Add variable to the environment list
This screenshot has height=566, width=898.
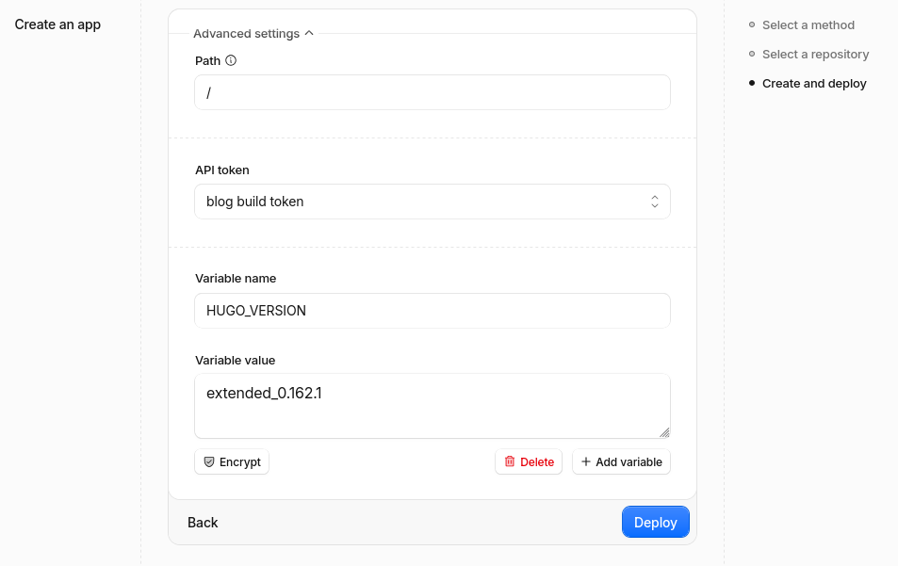pyautogui.click(x=621, y=461)
